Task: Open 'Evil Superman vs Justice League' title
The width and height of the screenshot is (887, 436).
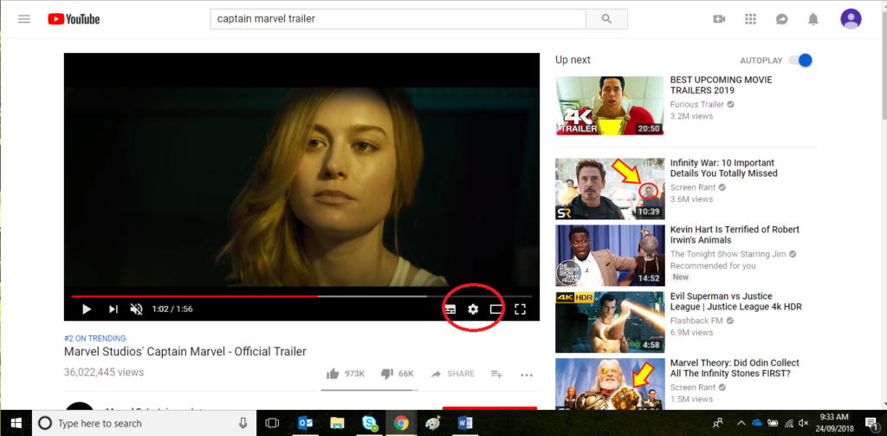Action: click(735, 302)
